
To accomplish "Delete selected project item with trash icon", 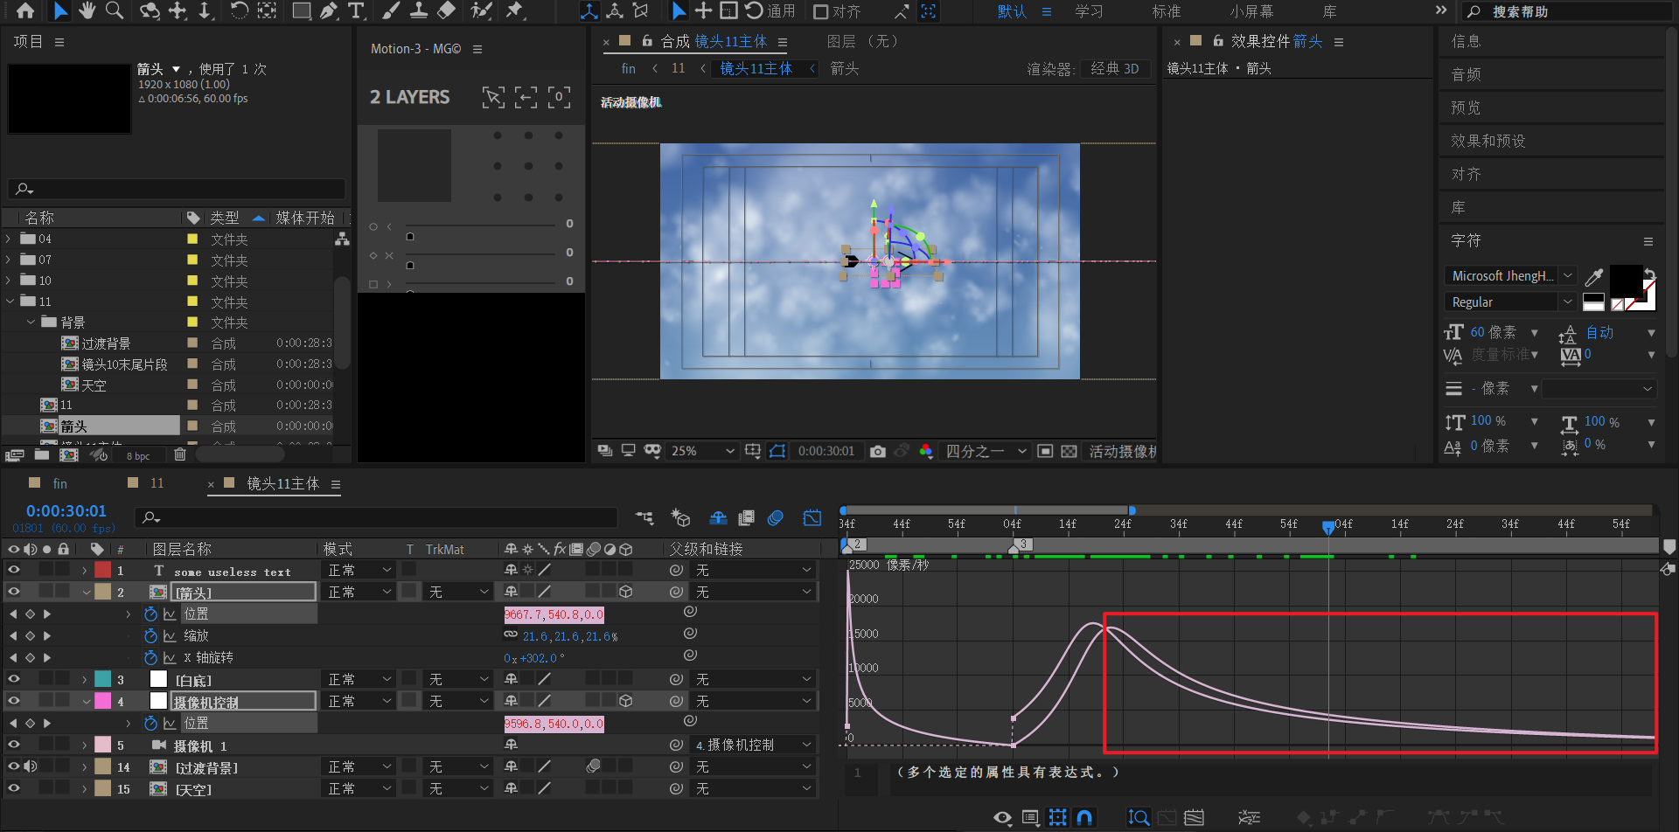I will coord(179,454).
